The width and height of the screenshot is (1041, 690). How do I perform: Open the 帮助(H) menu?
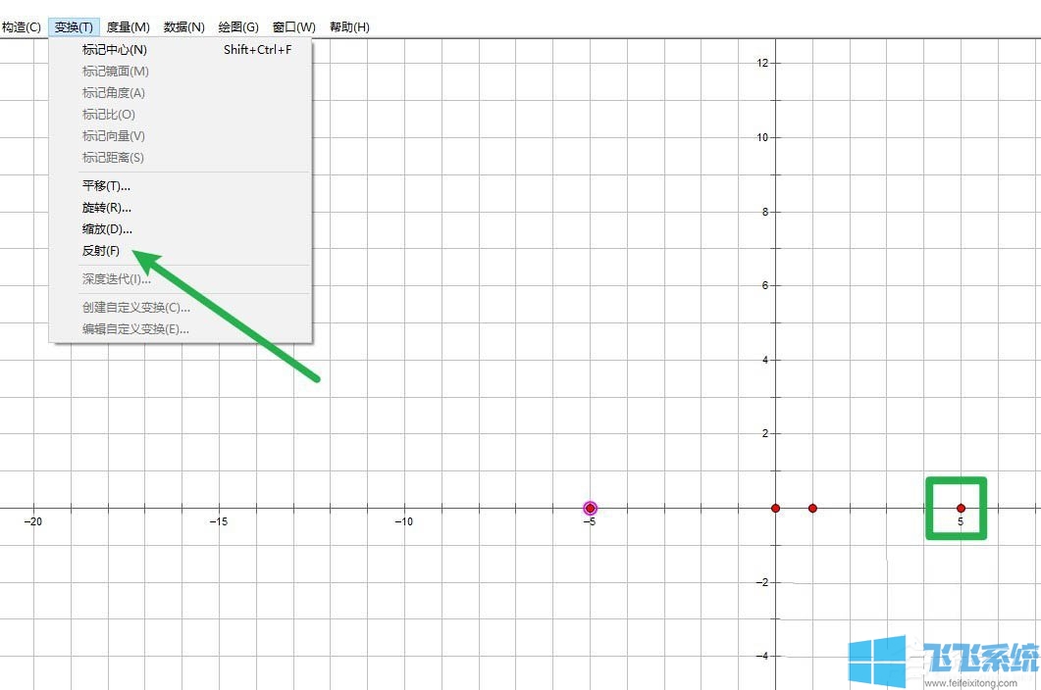pos(349,27)
